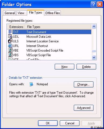
Task: Click the Notepad icon next to Opens with
Action: (31, 84)
